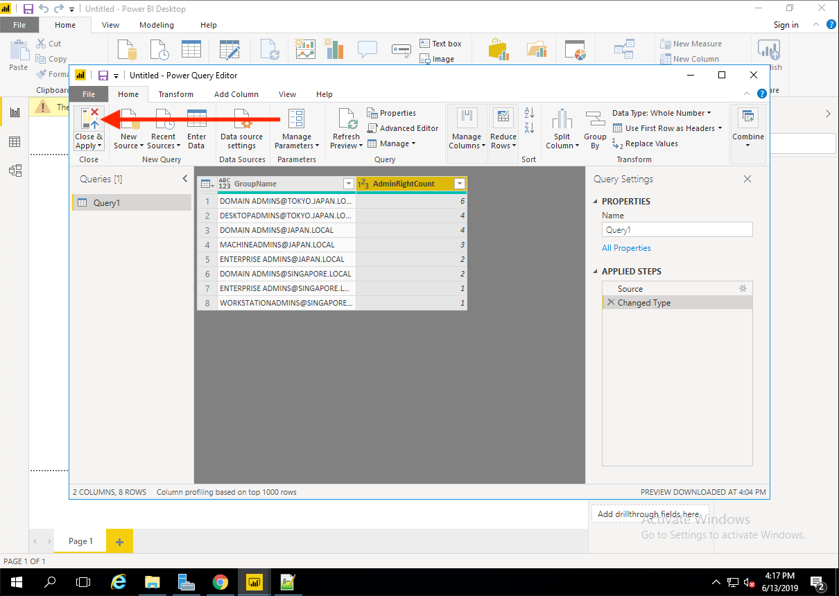Click the Close & Apply icon
The image size is (839, 596).
tap(89, 119)
